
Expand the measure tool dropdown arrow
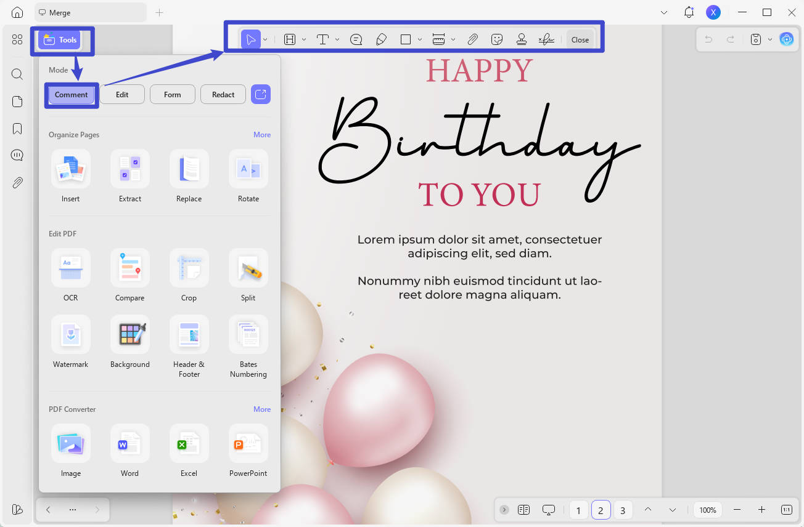tap(453, 39)
